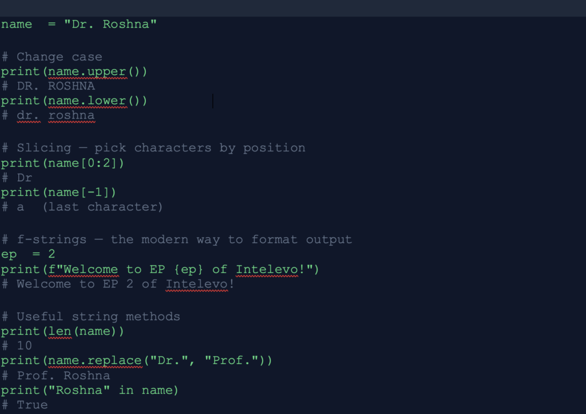This screenshot has width=586, height=414.
Task: Click the underlined word "roshna" in comment
Action: coord(71,116)
